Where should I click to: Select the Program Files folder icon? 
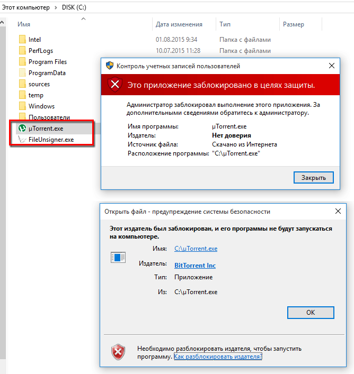(x=22, y=62)
